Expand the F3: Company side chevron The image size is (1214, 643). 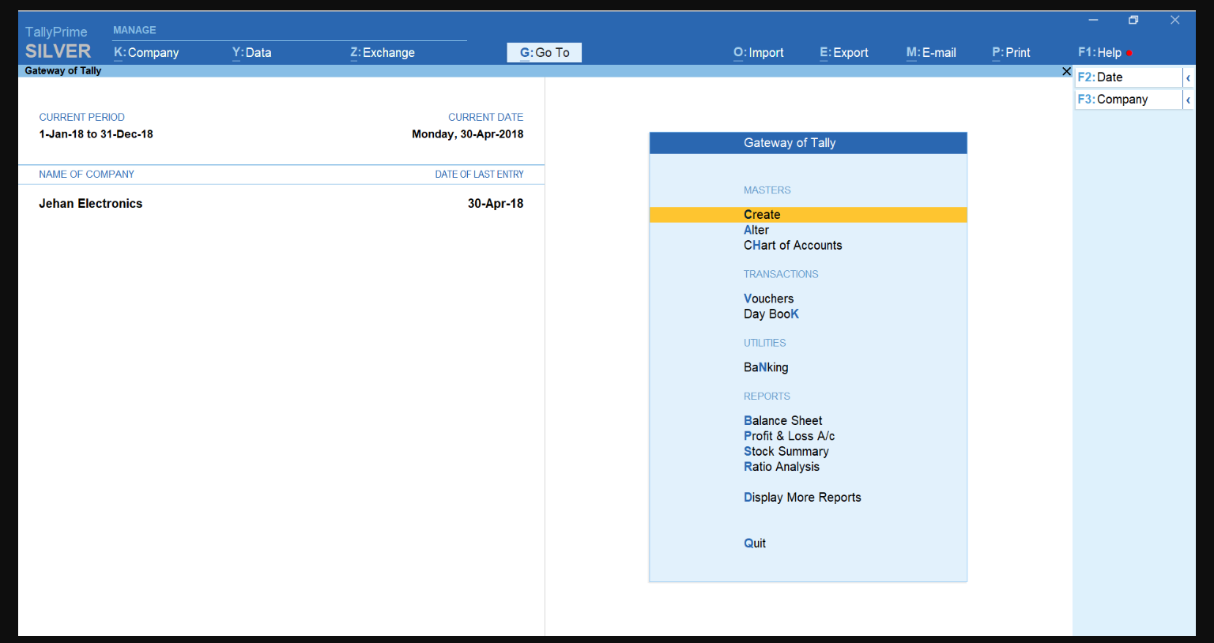1188,100
